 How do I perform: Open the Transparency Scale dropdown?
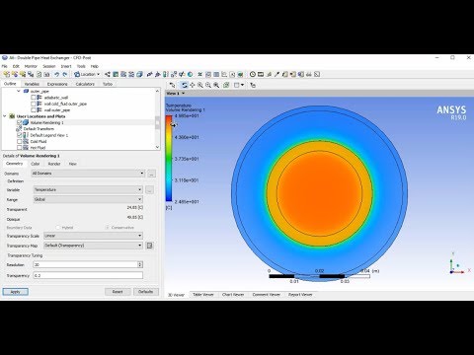(93, 236)
